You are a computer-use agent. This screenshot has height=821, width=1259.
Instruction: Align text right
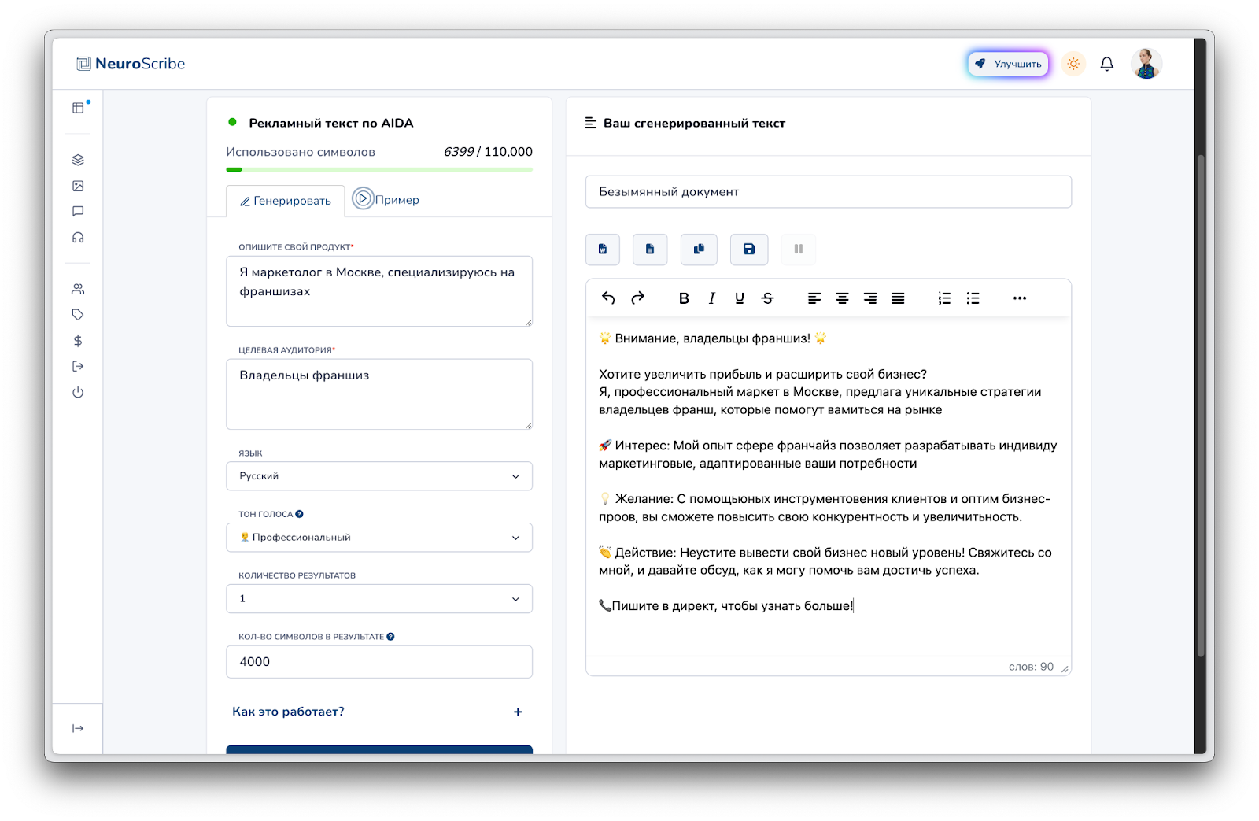tap(870, 298)
